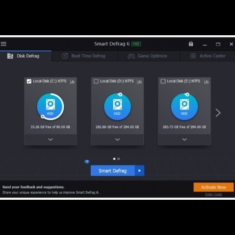This screenshot has height=235, width=235.
Task: Click the Local Disk (C:) NTFS label
Action: pyautogui.click(x=50, y=81)
